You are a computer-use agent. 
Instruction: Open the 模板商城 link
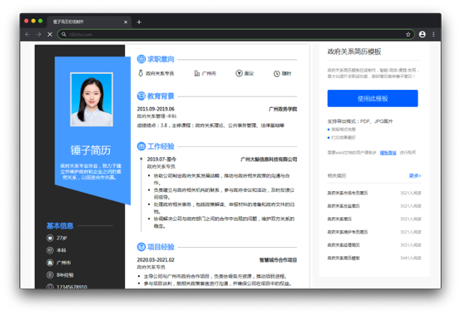(x=388, y=153)
